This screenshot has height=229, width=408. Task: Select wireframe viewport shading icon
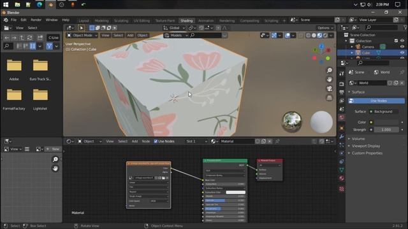tap(309, 36)
